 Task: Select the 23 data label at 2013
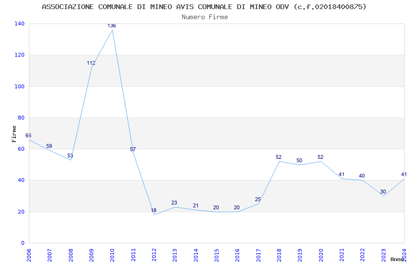(x=174, y=203)
